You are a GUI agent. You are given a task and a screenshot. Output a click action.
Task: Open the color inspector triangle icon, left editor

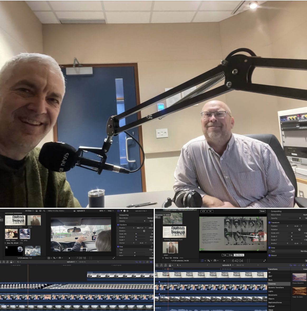point(121,211)
